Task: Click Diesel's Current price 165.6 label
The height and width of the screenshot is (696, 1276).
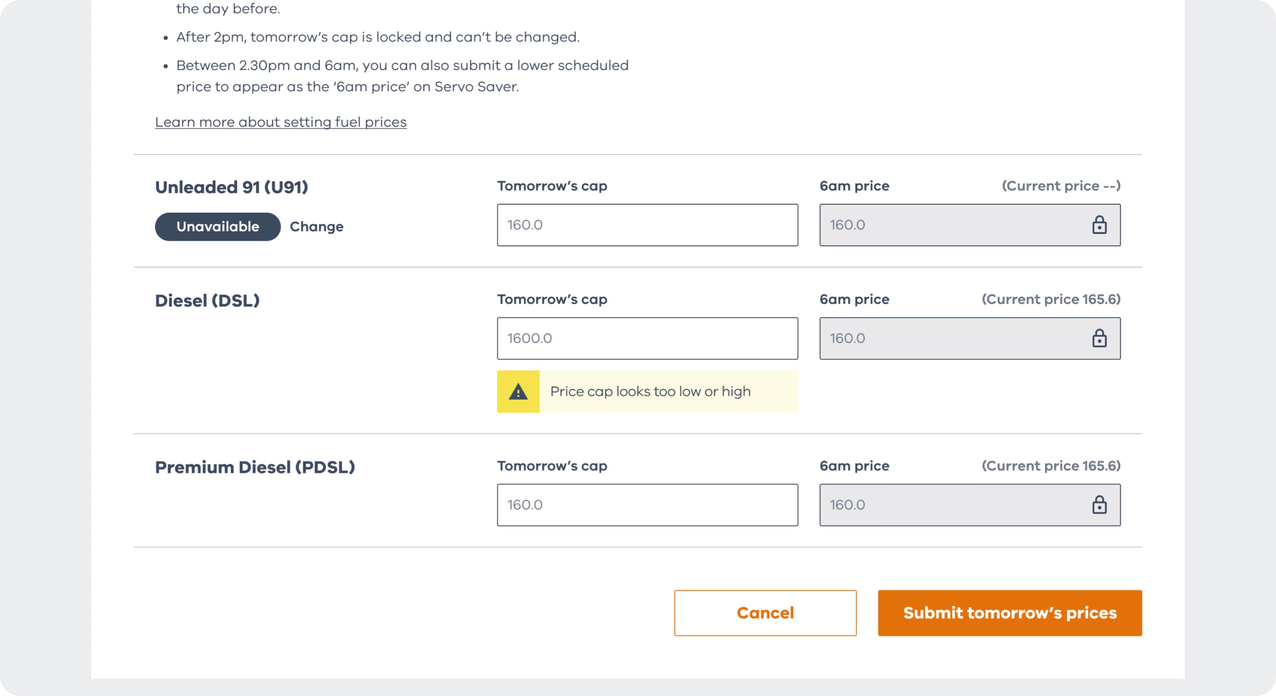Action: click(1051, 299)
